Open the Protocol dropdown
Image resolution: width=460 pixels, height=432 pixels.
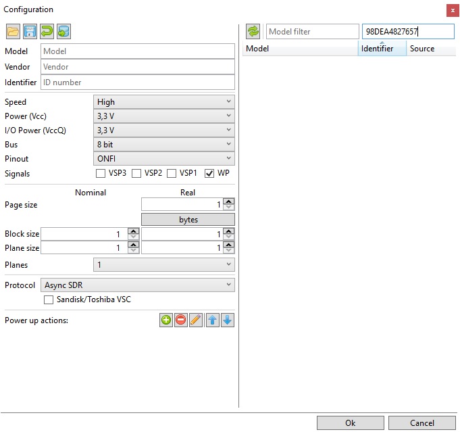click(x=138, y=285)
